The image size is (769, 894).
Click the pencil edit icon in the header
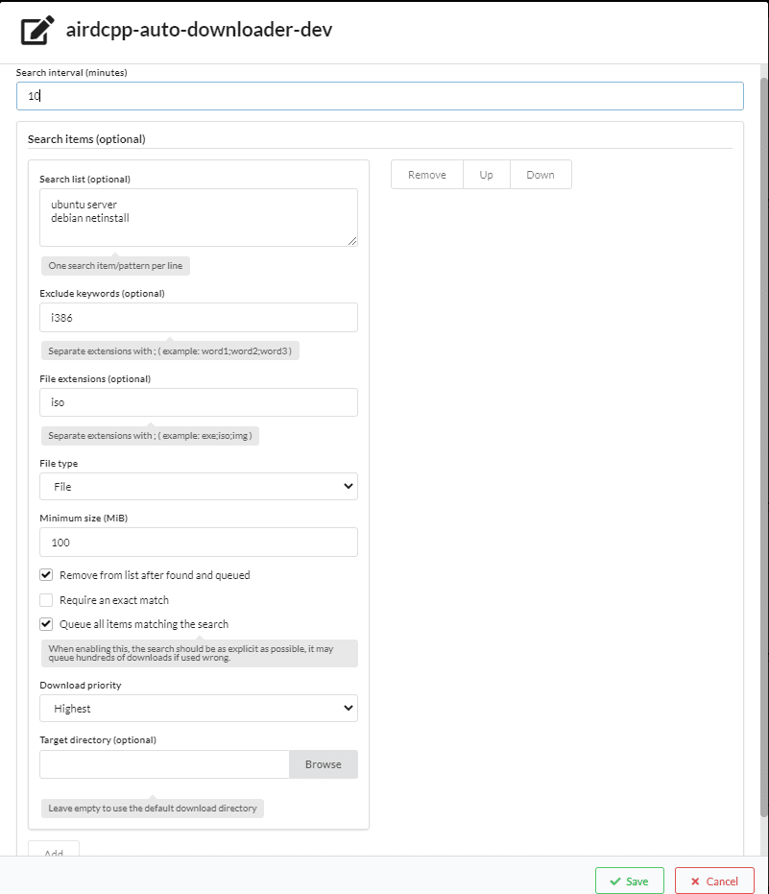coord(36,30)
